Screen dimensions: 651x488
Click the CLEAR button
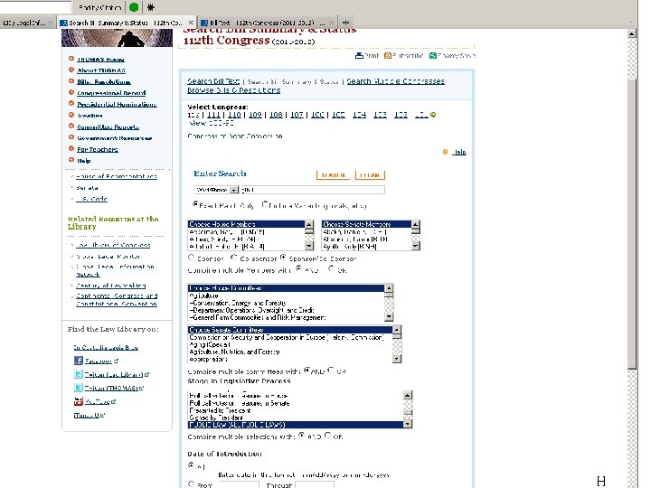[x=370, y=175]
